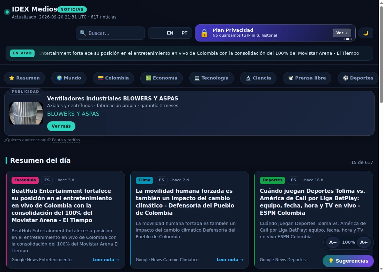Open the Ciencia tab

point(258,78)
